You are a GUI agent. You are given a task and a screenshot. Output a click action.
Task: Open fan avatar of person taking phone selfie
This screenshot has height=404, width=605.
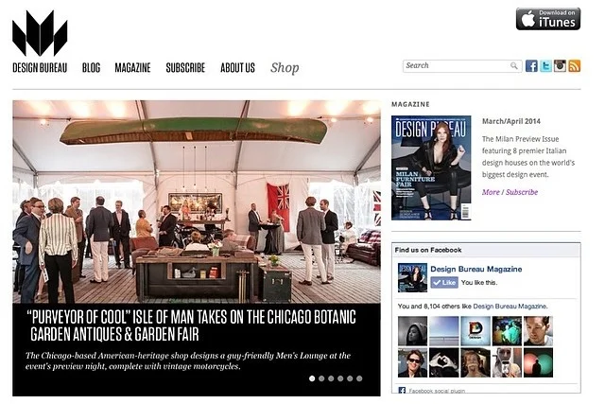507,362
